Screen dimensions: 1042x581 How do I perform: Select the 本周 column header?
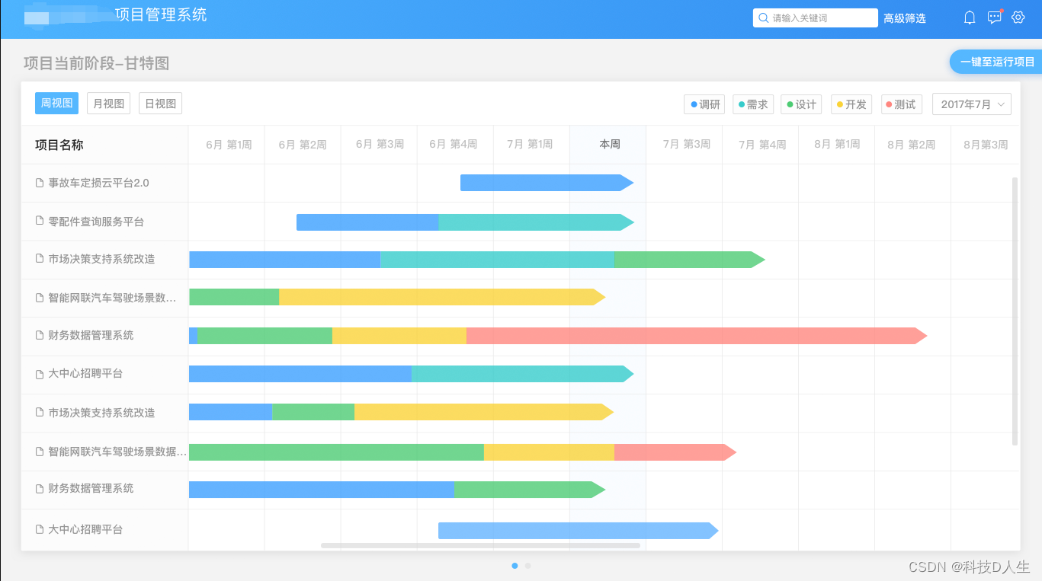click(x=610, y=144)
